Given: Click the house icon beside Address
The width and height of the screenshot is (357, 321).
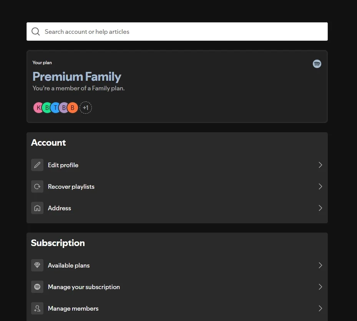Looking at the screenshot, I should point(37,208).
